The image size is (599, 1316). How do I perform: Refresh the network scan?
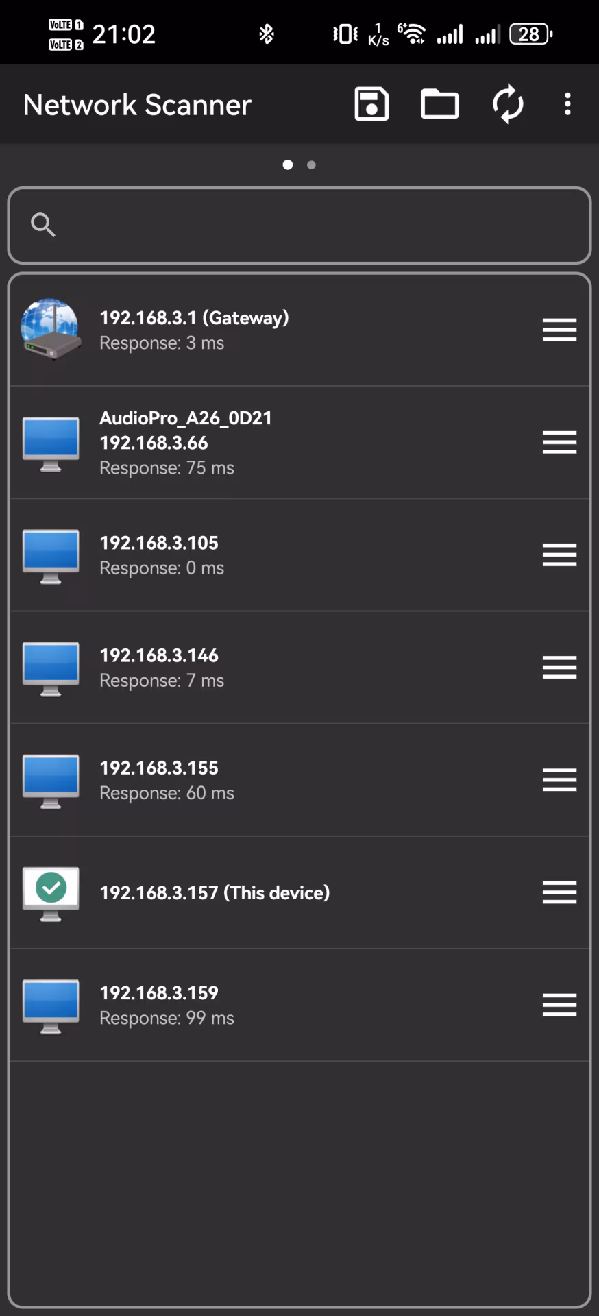click(x=508, y=104)
